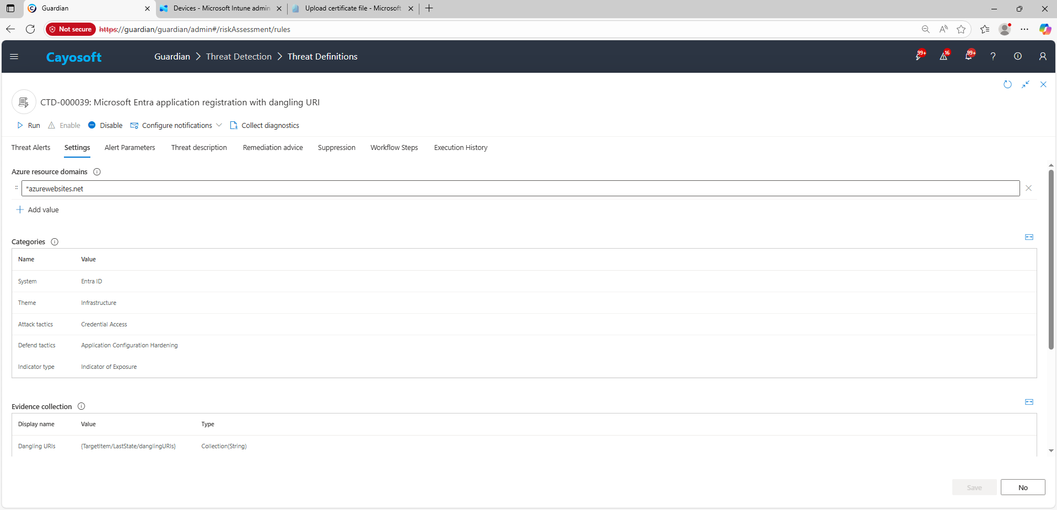The width and height of the screenshot is (1057, 510).
Task: Open the alerts warning triangle notifications
Action: point(943,56)
